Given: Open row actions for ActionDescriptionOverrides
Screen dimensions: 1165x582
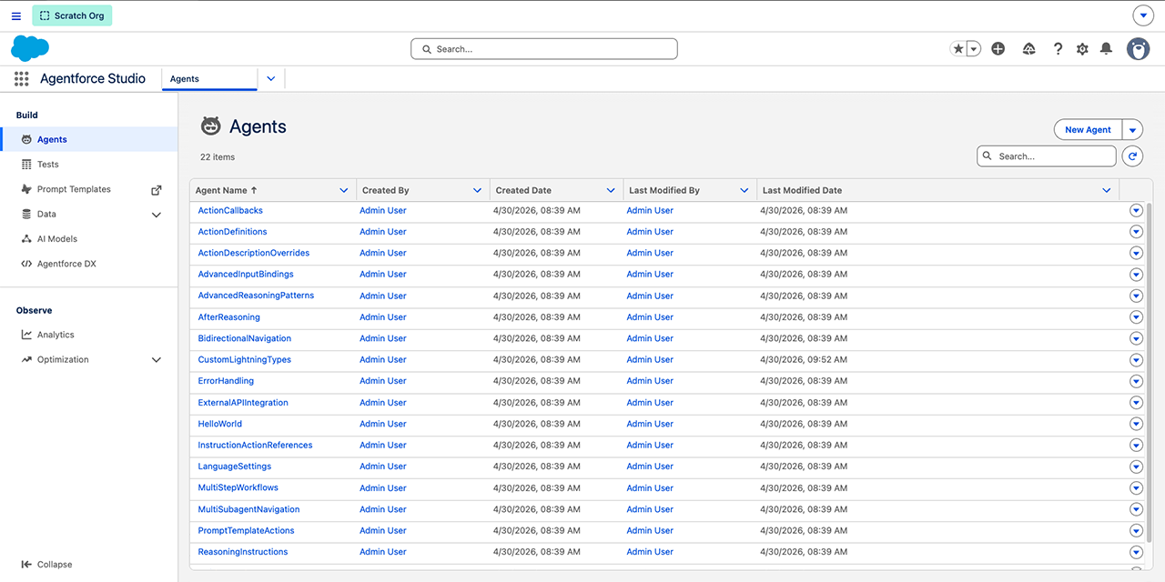Looking at the screenshot, I should 1136,253.
